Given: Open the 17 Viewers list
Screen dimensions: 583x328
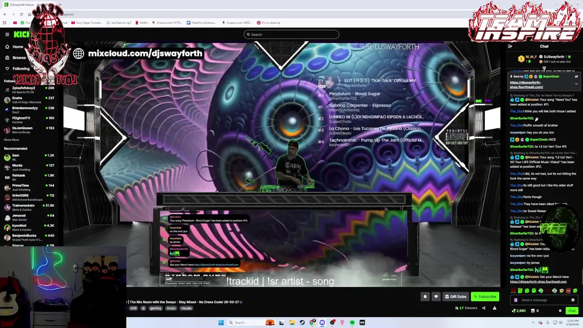Looking at the screenshot, I should [466, 308].
